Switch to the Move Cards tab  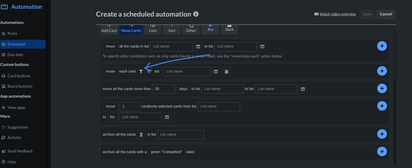pyautogui.click(x=131, y=30)
